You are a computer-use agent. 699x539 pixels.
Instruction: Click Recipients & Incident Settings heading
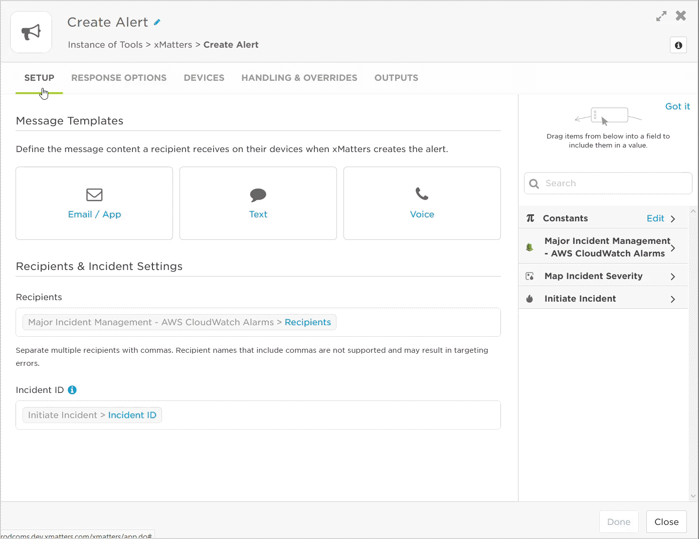coord(99,266)
